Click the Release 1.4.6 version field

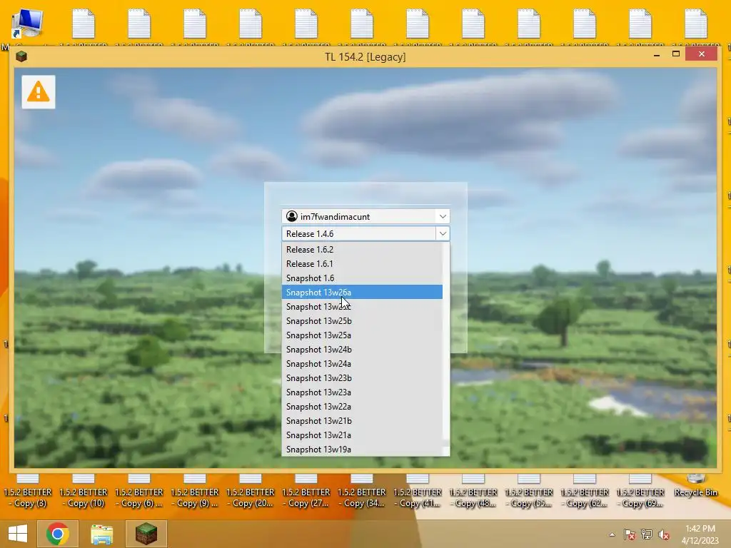[359, 233]
